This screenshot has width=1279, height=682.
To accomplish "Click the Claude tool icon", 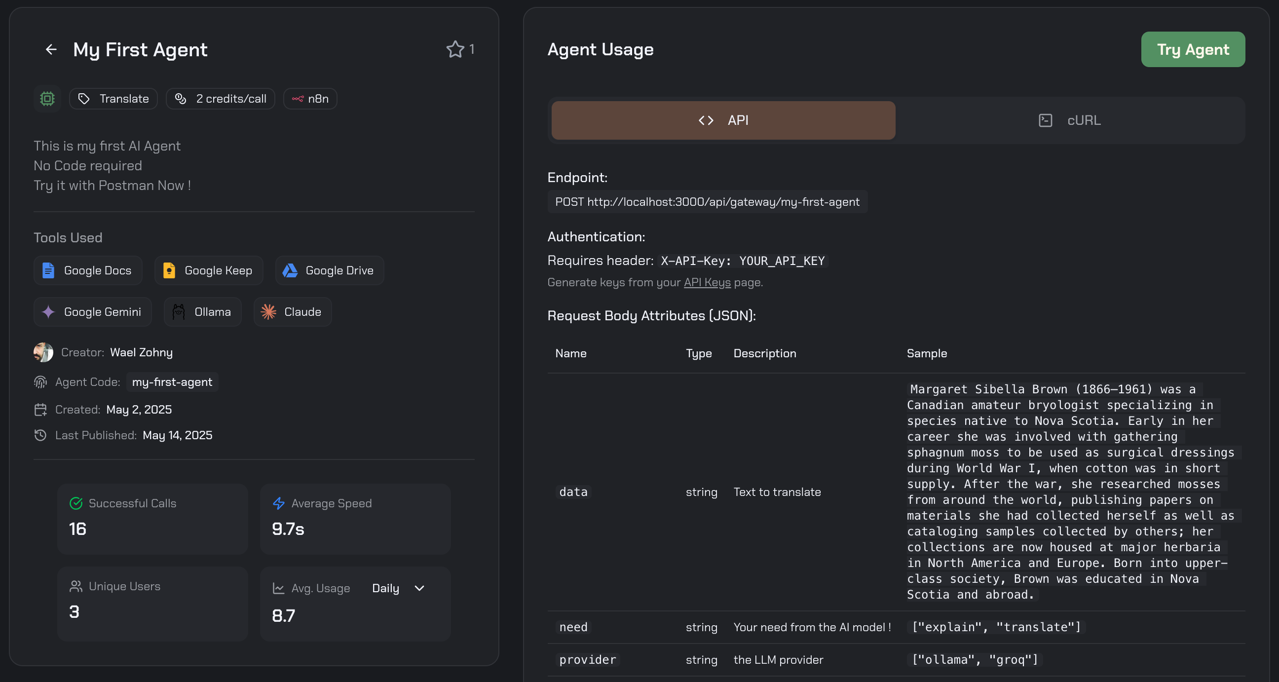I will click(267, 312).
